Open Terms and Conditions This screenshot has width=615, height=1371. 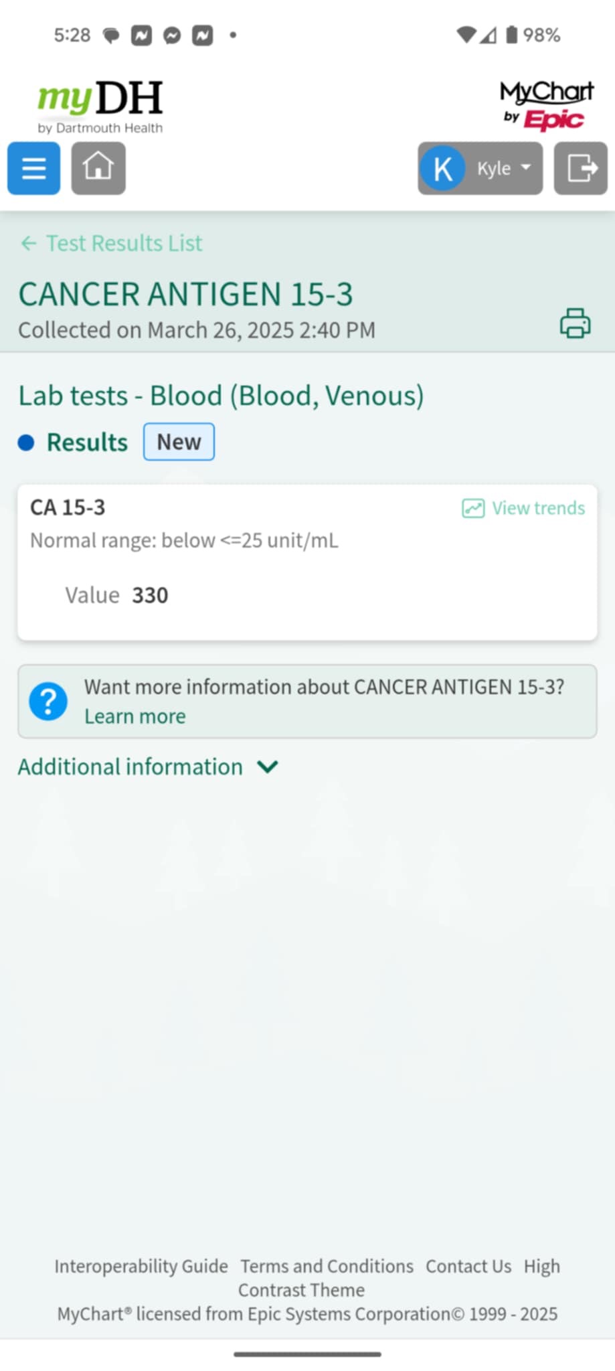click(327, 1266)
